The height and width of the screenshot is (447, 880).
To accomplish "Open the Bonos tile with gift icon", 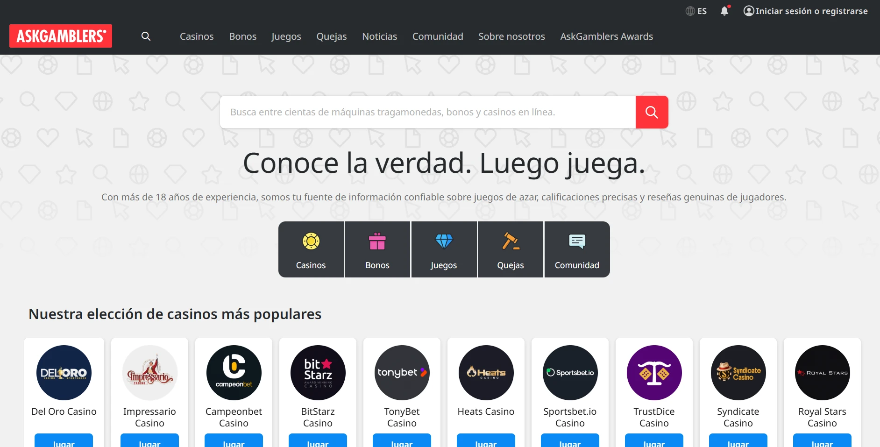I will (377, 249).
